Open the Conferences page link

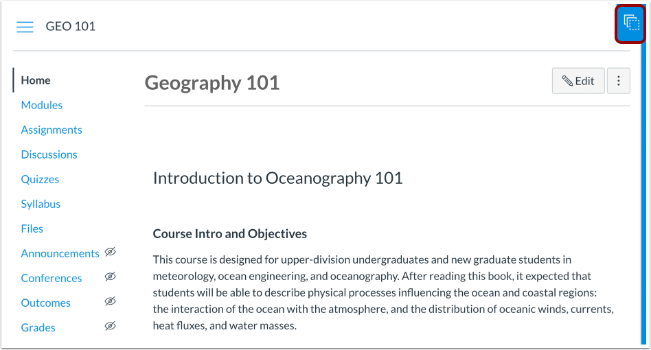(52, 278)
